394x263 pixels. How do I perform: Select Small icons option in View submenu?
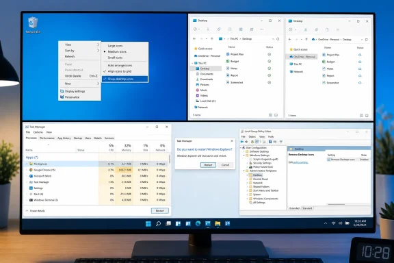point(124,58)
